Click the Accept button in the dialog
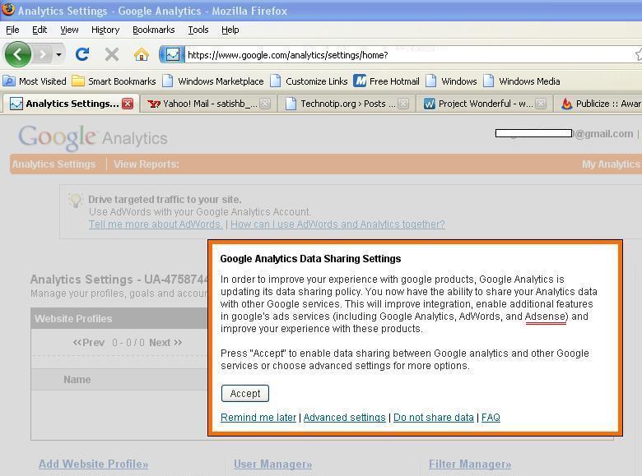This screenshot has height=476, width=642. point(244,394)
